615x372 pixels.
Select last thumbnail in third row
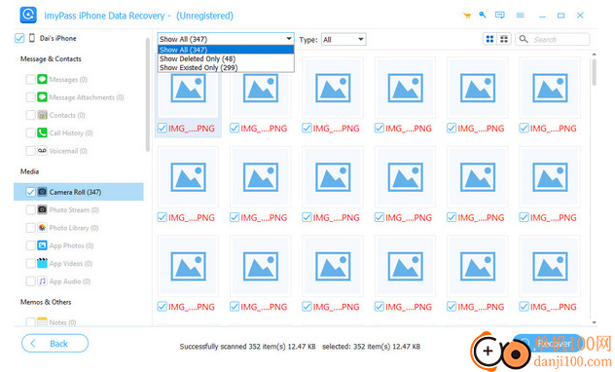[x=550, y=266]
